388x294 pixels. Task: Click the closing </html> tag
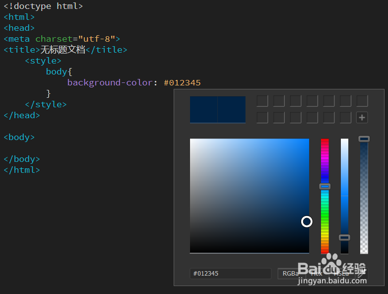(x=22, y=170)
